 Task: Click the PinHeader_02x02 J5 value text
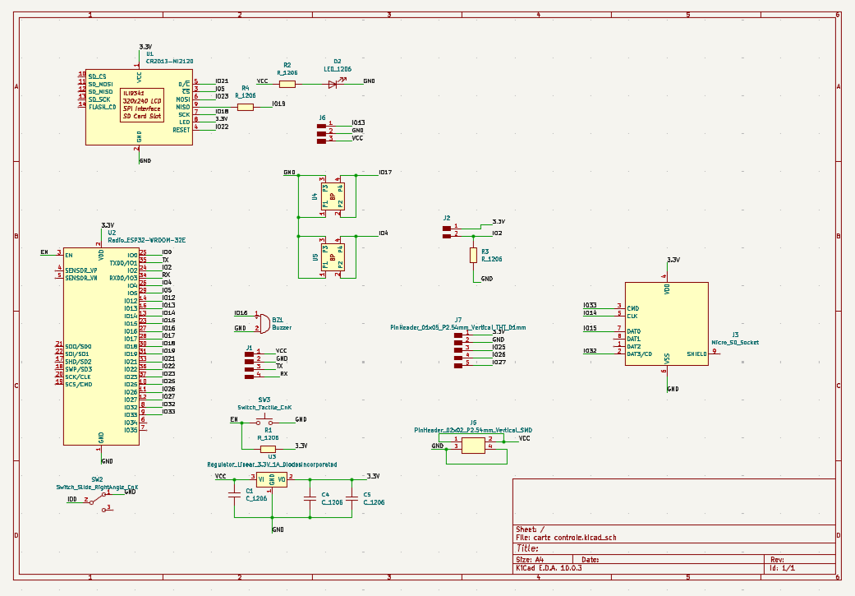[x=473, y=430]
